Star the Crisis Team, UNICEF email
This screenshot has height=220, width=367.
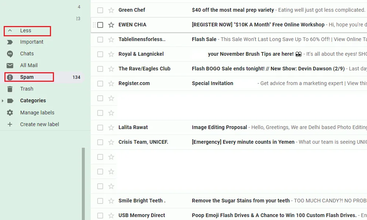111,142
